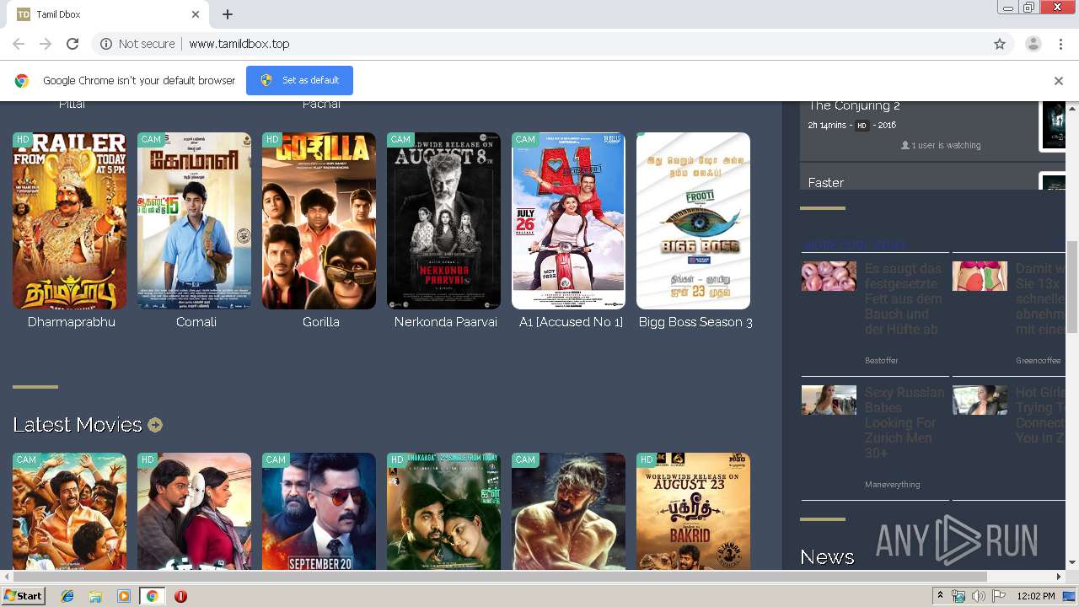Open the Windows Start menu
This screenshot has height=607, width=1079.
(24, 596)
